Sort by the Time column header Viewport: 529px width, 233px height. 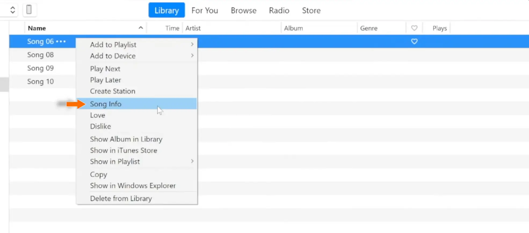(172, 28)
